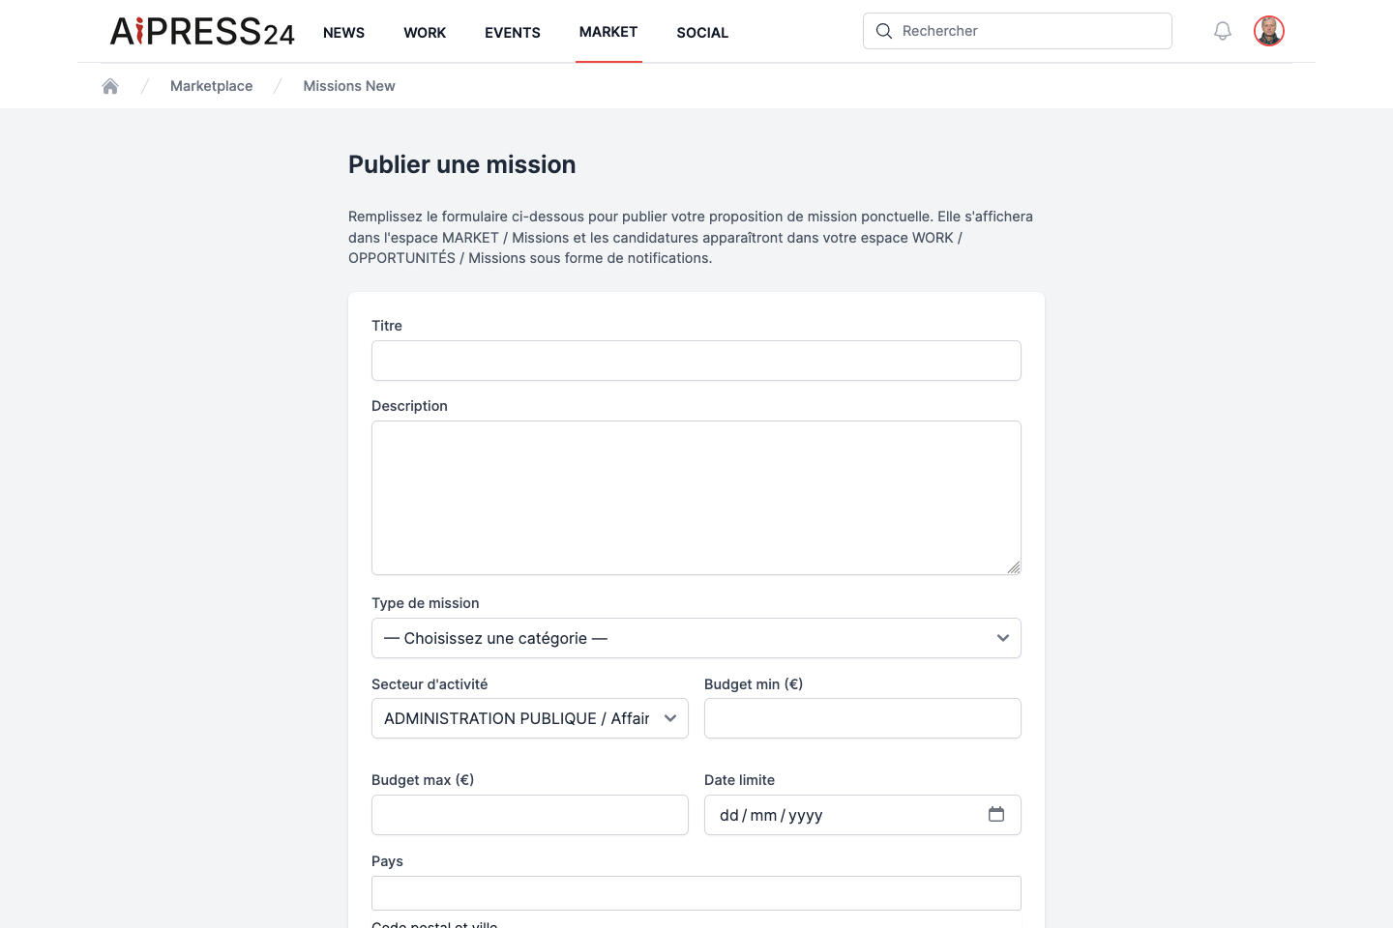Screen dimensions: 1393x928
Task: Open the Date limite calendar picker icon
Action: tap(996, 814)
